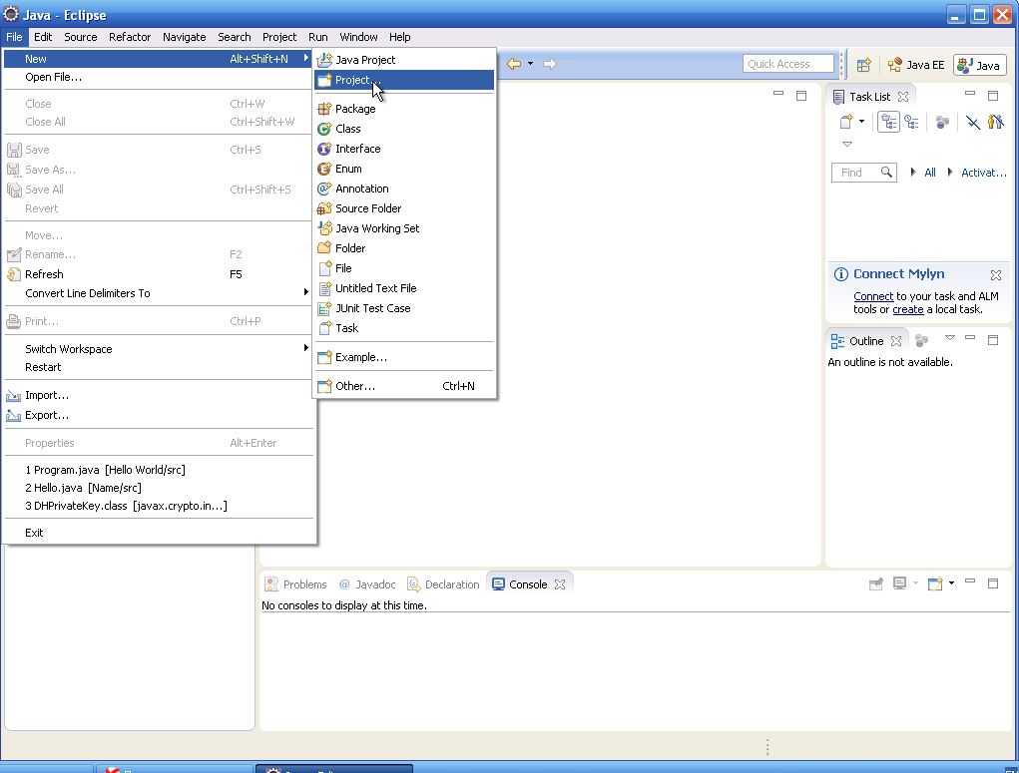Choose Exit in the File menu
1019x773 pixels.
point(159,533)
